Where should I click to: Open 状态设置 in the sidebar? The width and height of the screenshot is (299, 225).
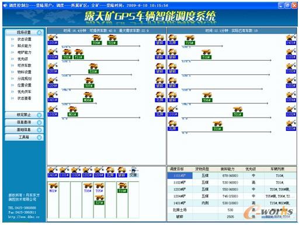coord(25,39)
